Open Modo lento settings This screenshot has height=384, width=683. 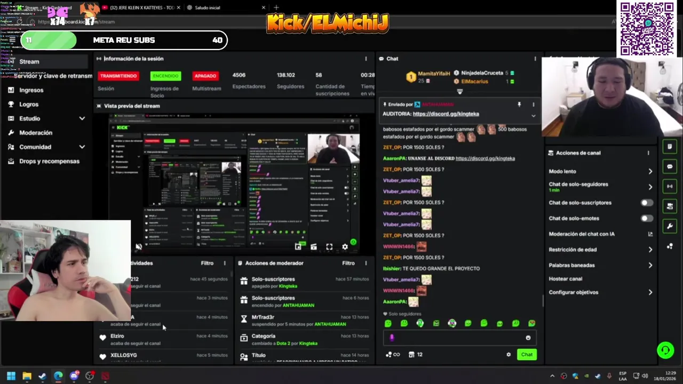pos(600,171)
